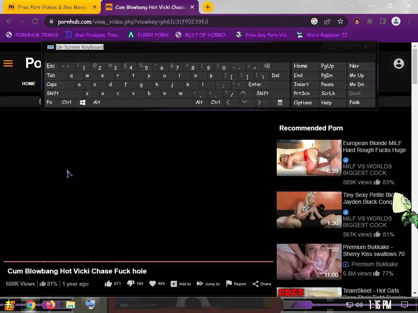Open the Word Replacer II bookmark
The image size is (418, 313).
tap(322, 35)
